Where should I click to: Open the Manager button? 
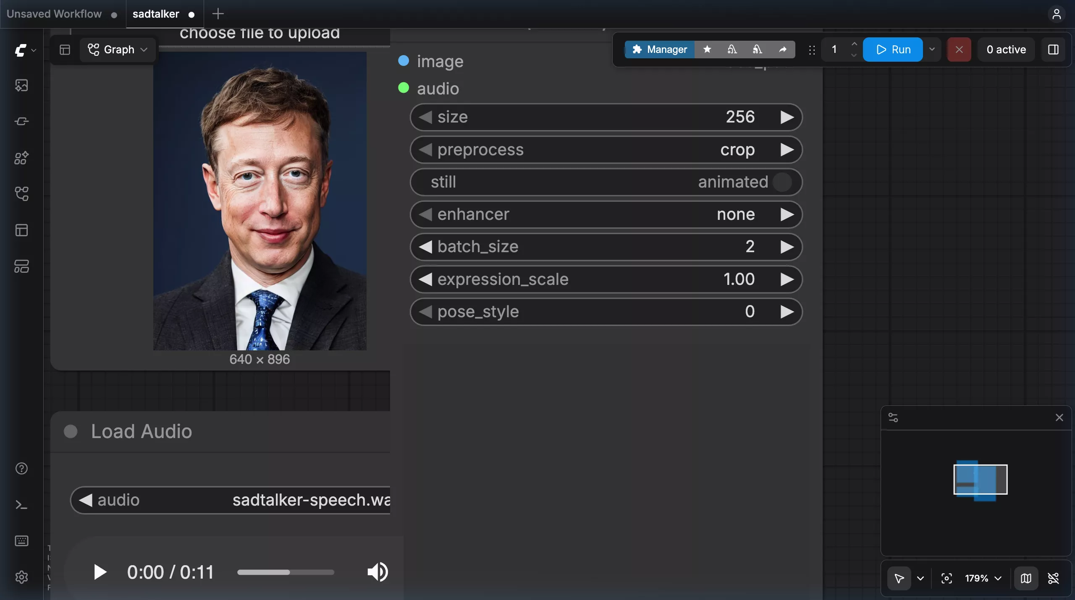pos(659,50)
